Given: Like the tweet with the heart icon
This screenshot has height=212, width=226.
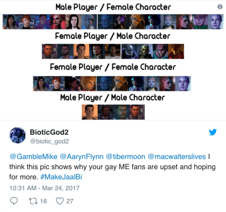Looking at the screenshot, I should pyautogui.click(x=60, y=201).
